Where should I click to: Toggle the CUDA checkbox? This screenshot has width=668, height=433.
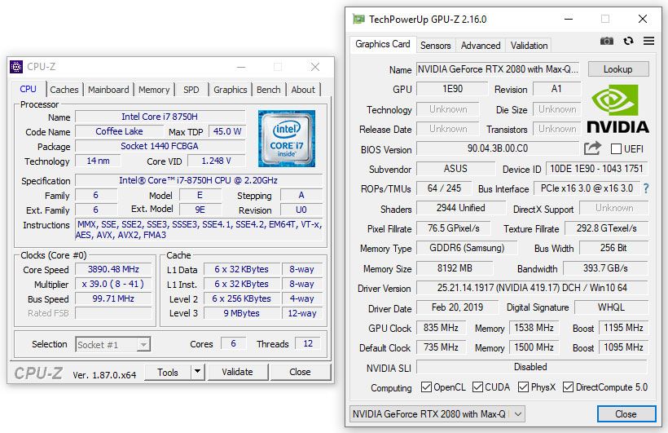[x=477, y=387]
